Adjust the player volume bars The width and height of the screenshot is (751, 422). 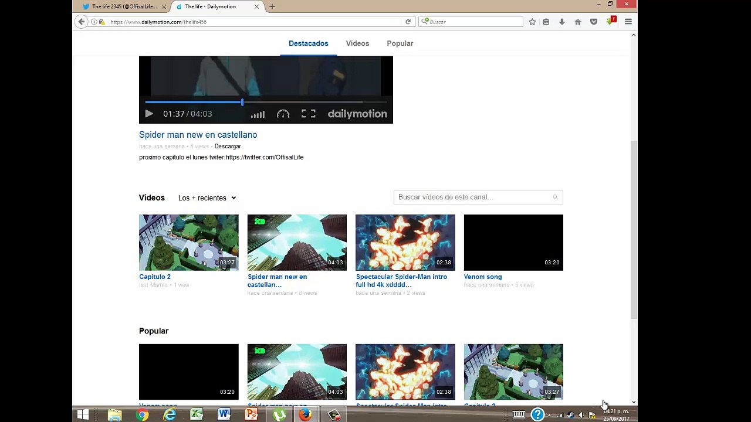tap(258, 114)
